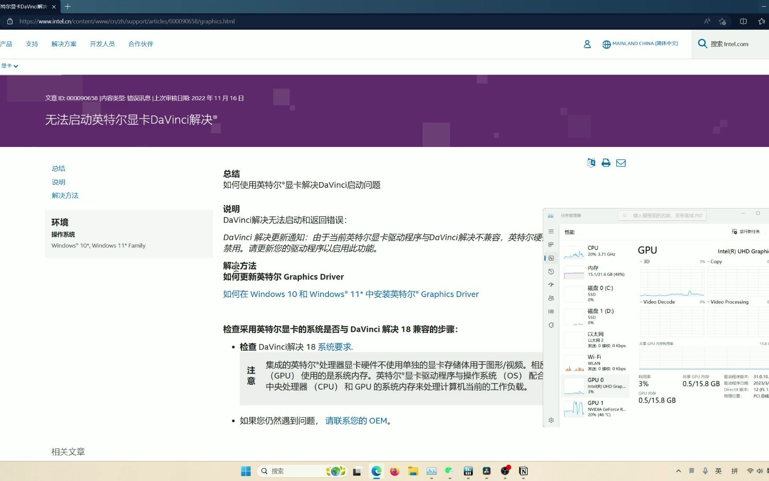View Users section in Task Manager
Screen dimensions: 769x481
[x=551, y=298]
